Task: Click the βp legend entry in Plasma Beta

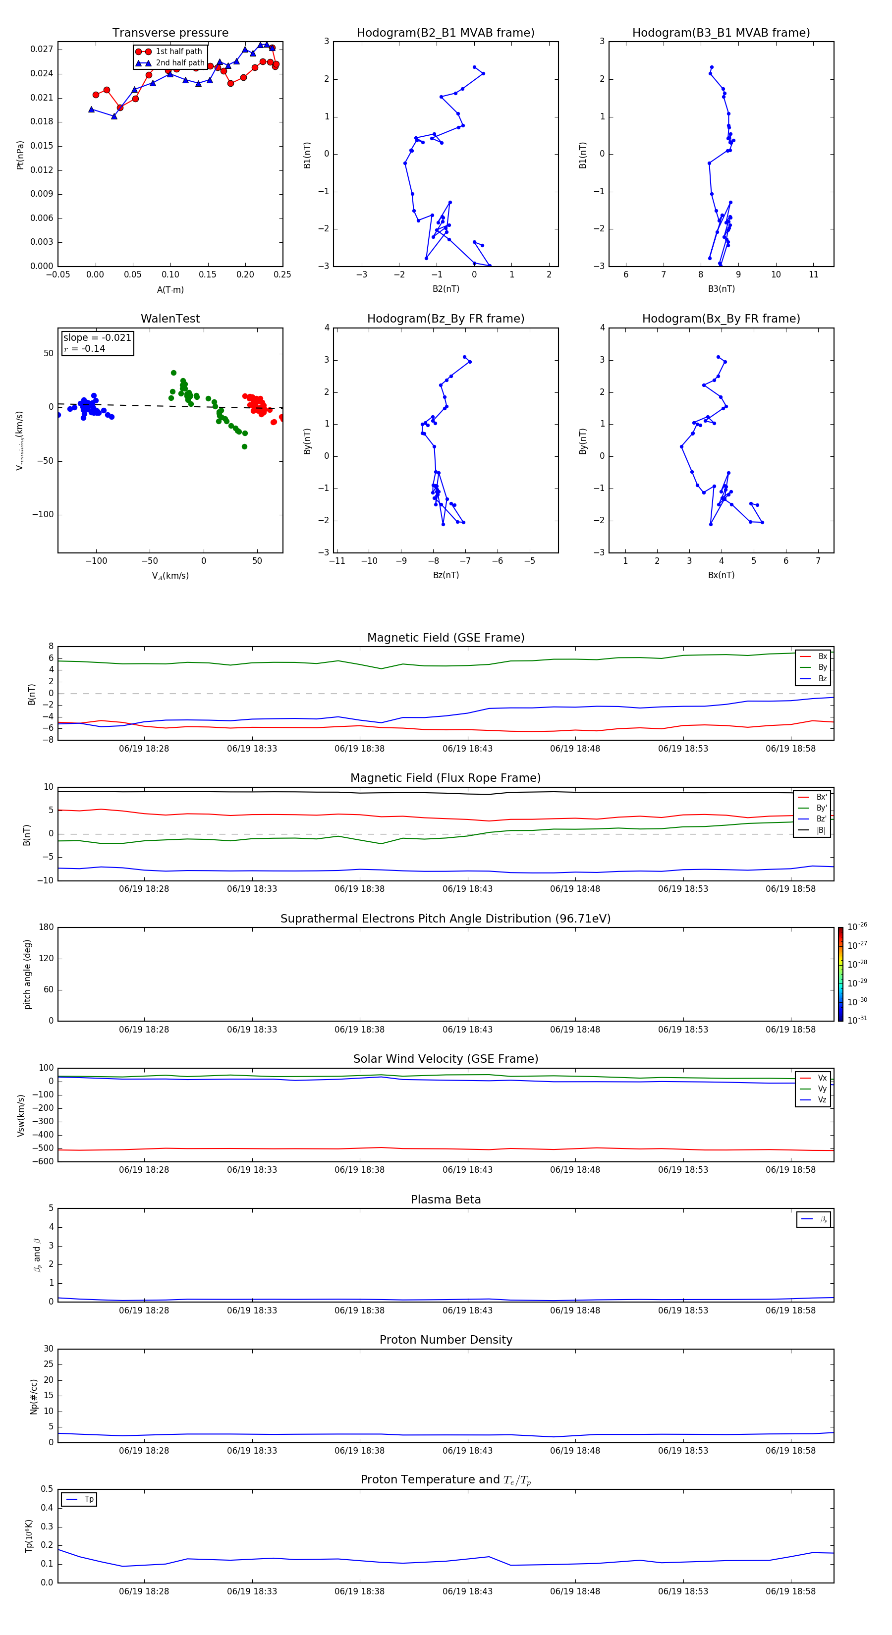Action: tap(814, 1219)
